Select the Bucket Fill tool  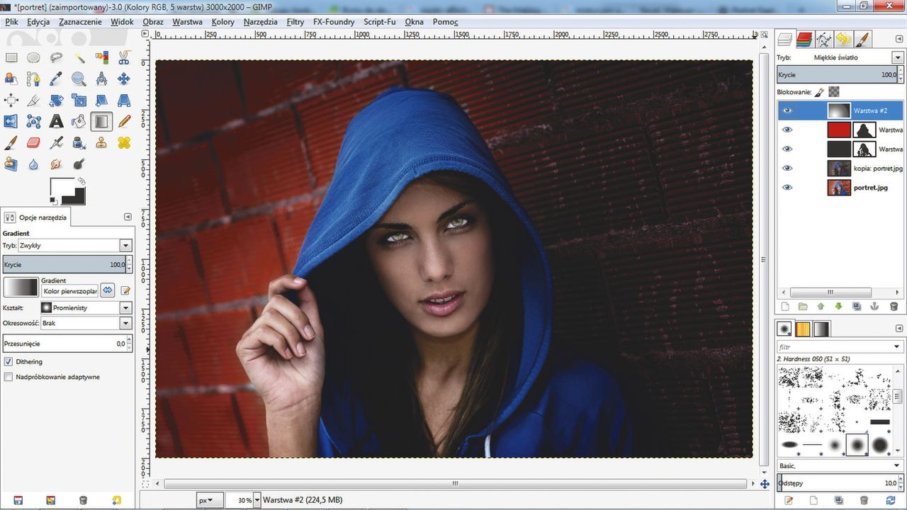79,121
